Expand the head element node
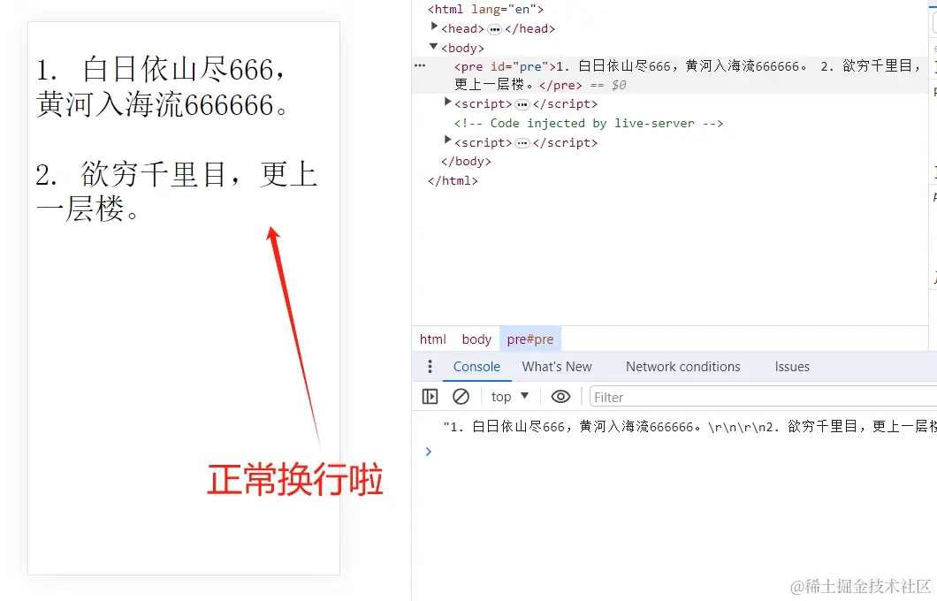 coord(434,27)
